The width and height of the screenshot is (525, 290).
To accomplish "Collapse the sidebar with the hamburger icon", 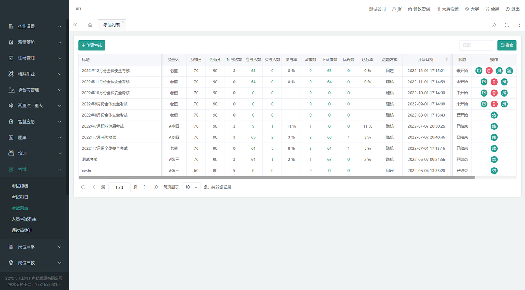I will (78, 9).
